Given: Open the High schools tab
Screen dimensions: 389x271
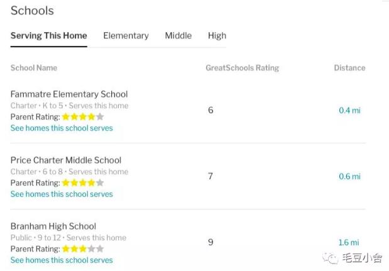Looking at the screenshot, I should pos(217,36).
